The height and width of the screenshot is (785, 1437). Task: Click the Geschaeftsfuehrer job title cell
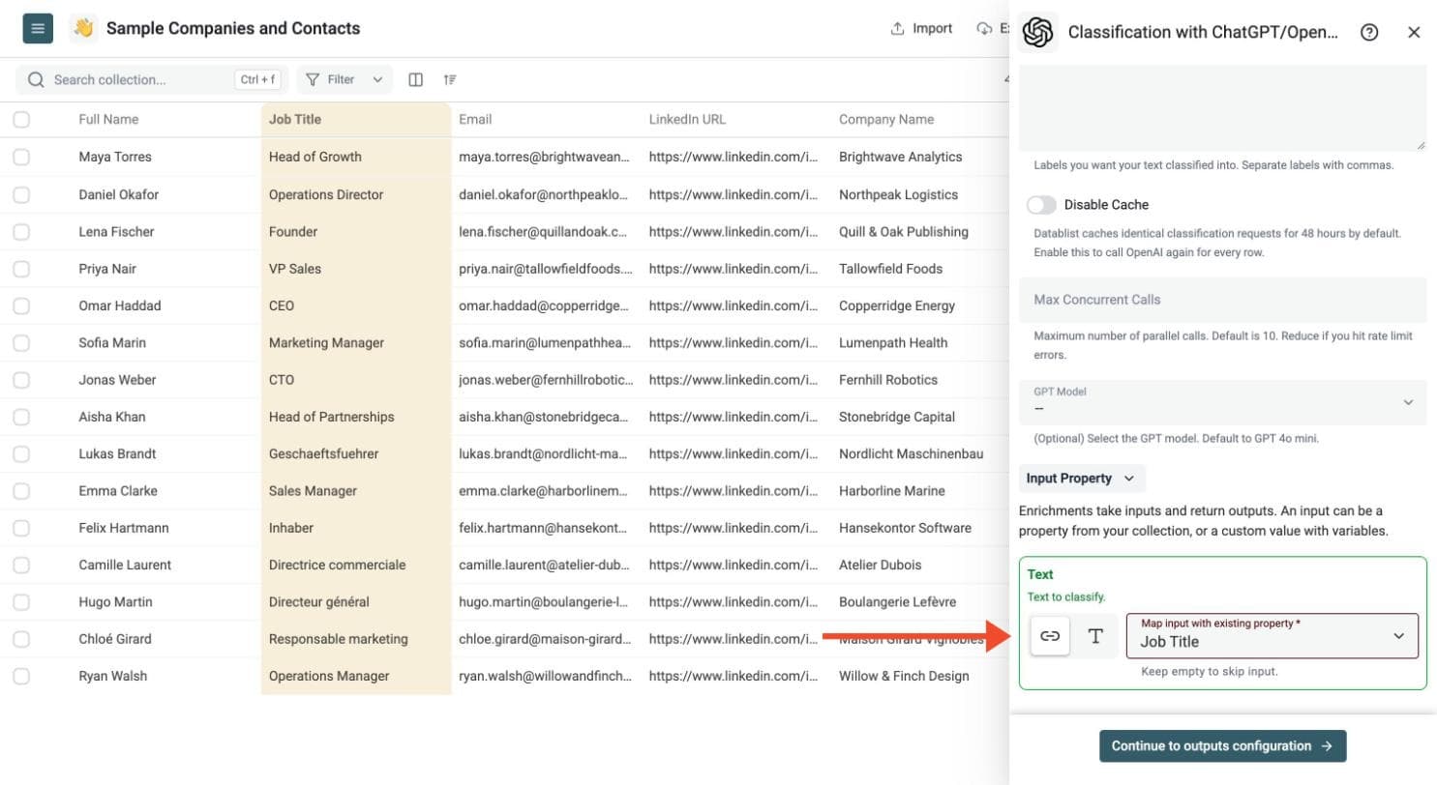pyautogui.click(x=356, y=453)
